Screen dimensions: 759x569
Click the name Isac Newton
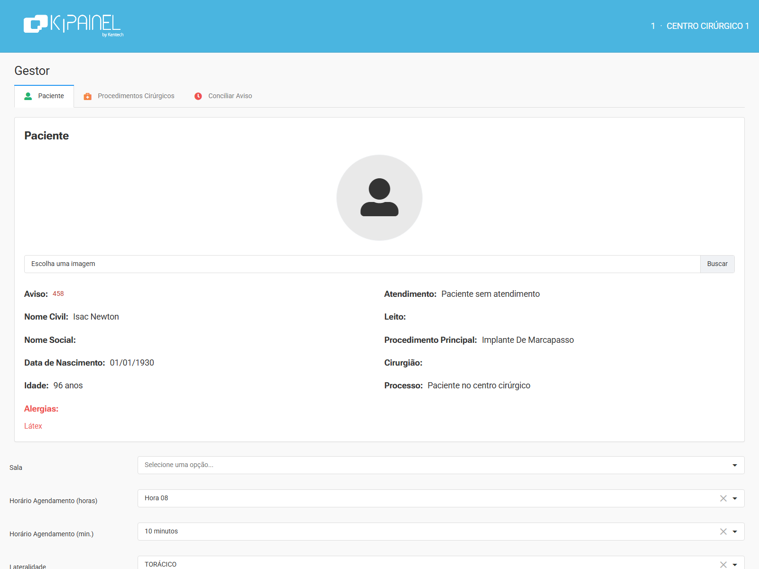[x=96, y=317]
